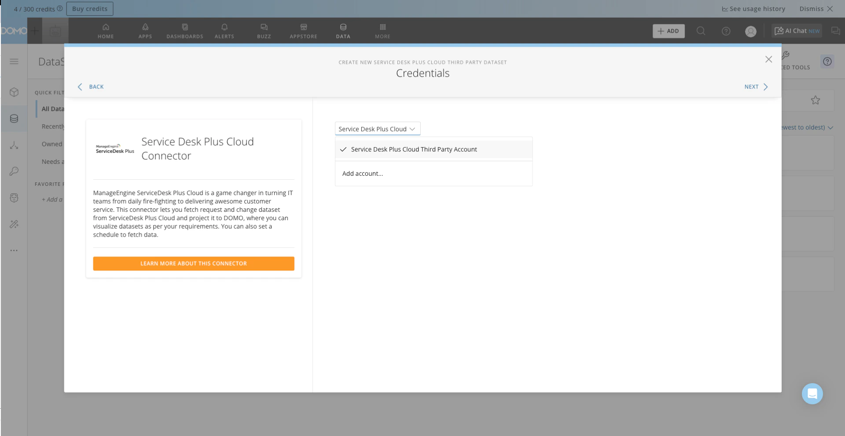Dismiss the credits banner
Screen dimensions: 845x436
pos(816,9)
